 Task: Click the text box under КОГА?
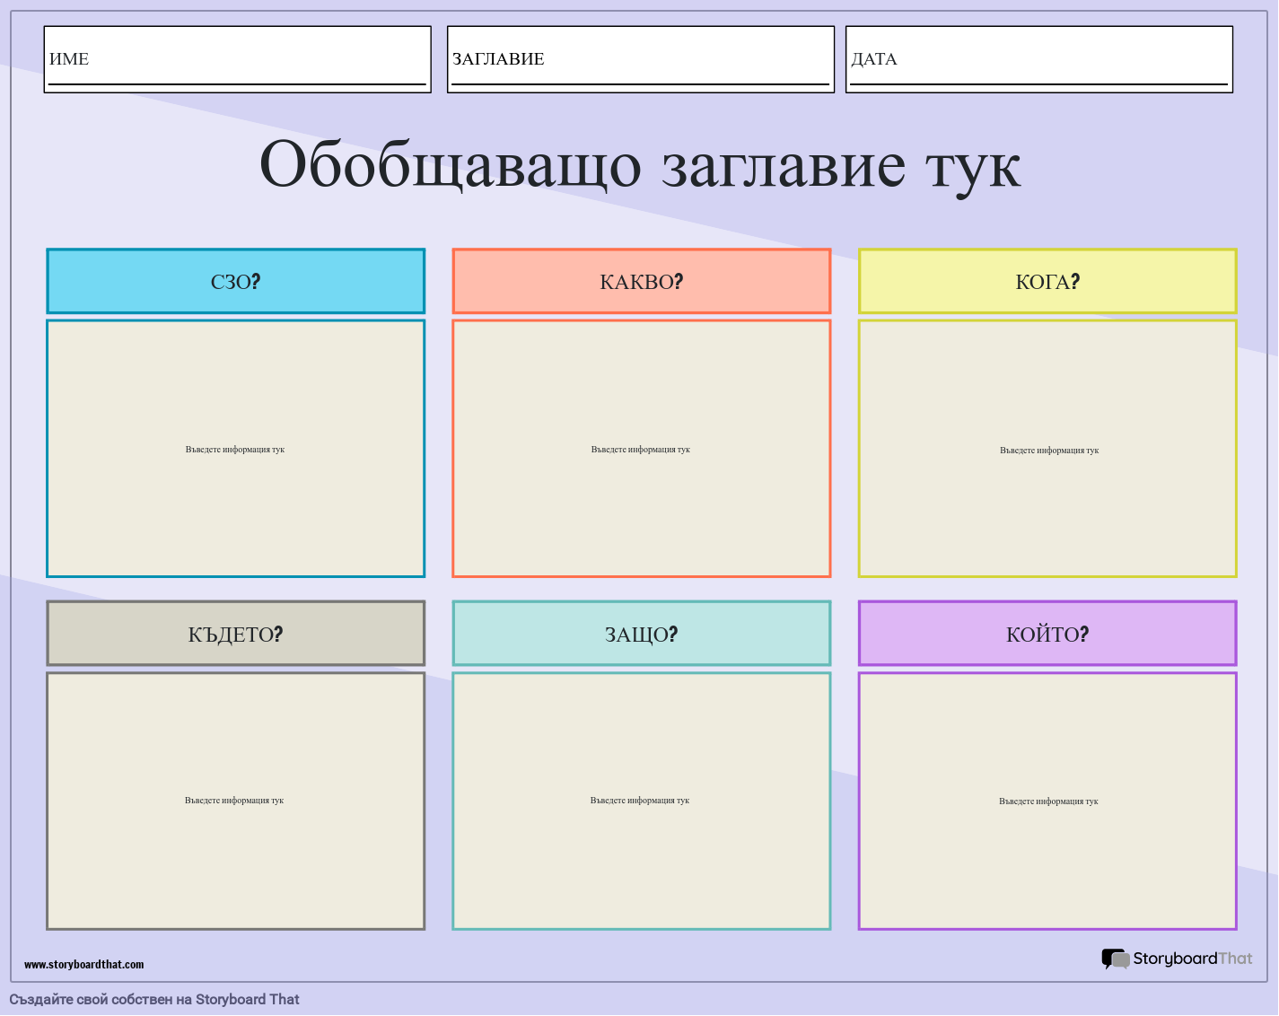1047,449
